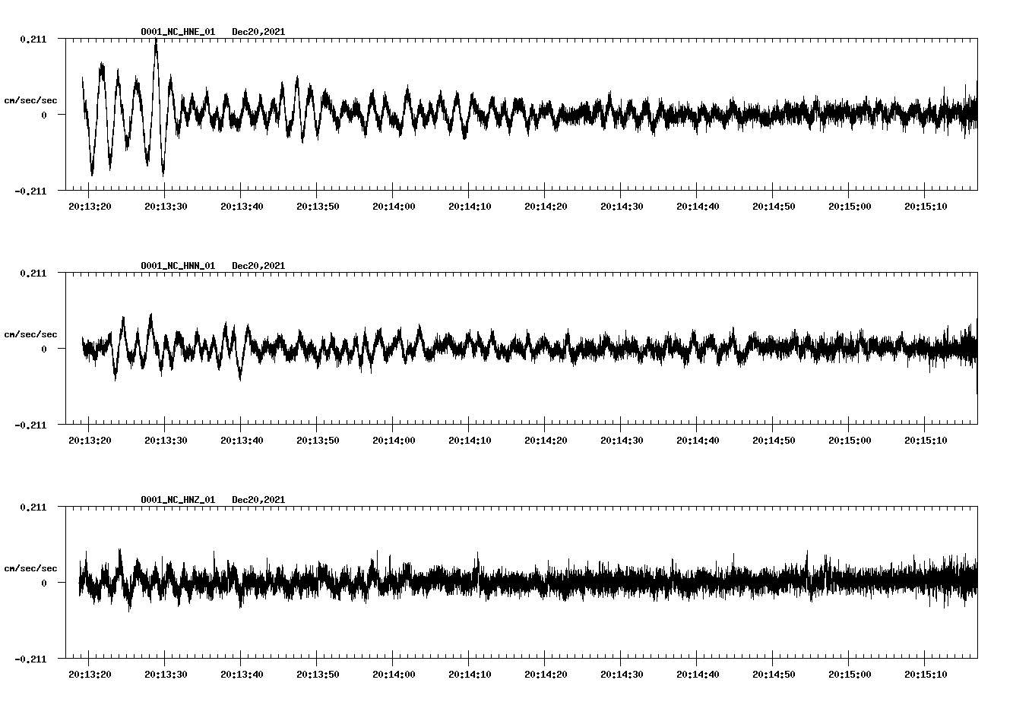Click 20:15:00 time label under HNZ plot

[850, 675]
